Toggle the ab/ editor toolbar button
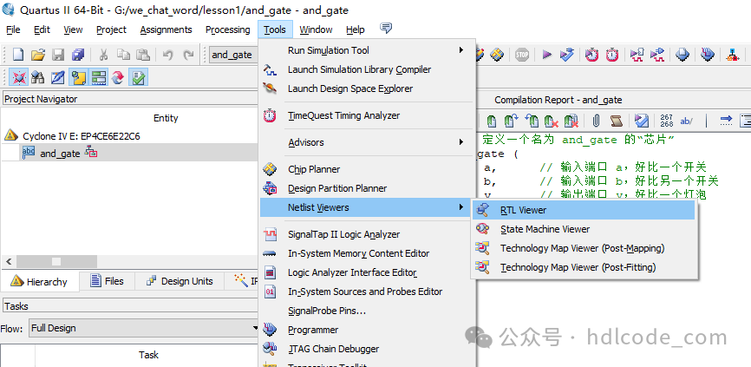The width and height of the screenshot is (751, 367). [686, 121]
